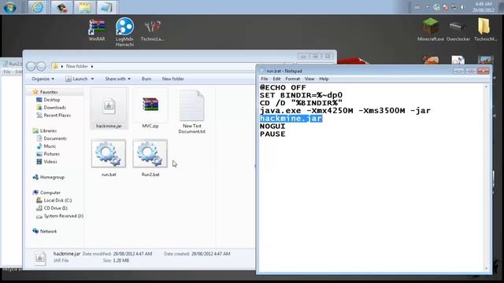The height and width of the screenshot is (283, 504).
Task: Expand the New folder breadcrumb arrow
Action: click(x=92, y=66)
